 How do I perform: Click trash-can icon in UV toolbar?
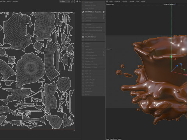point(74,2)
